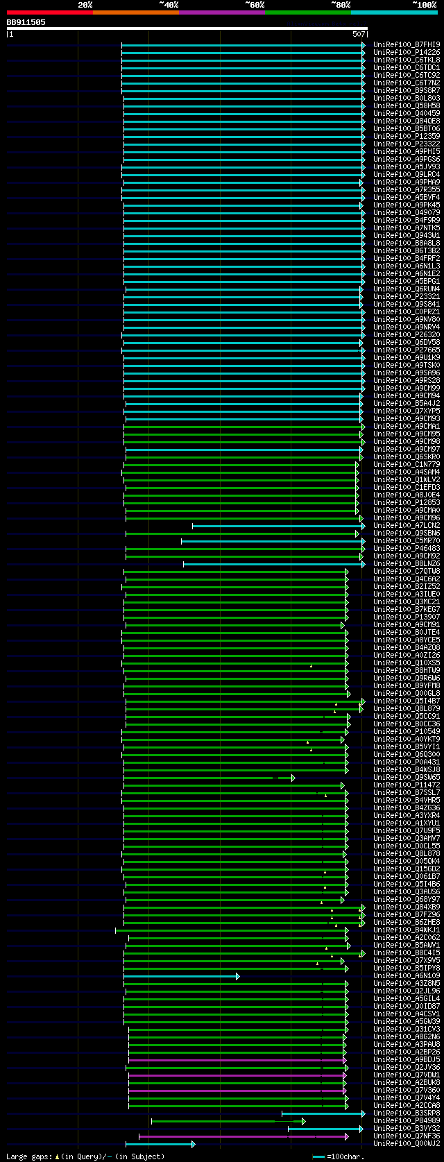
Task: Select the UniRef100_C7QTW8 entry
Action: (407, 571)
